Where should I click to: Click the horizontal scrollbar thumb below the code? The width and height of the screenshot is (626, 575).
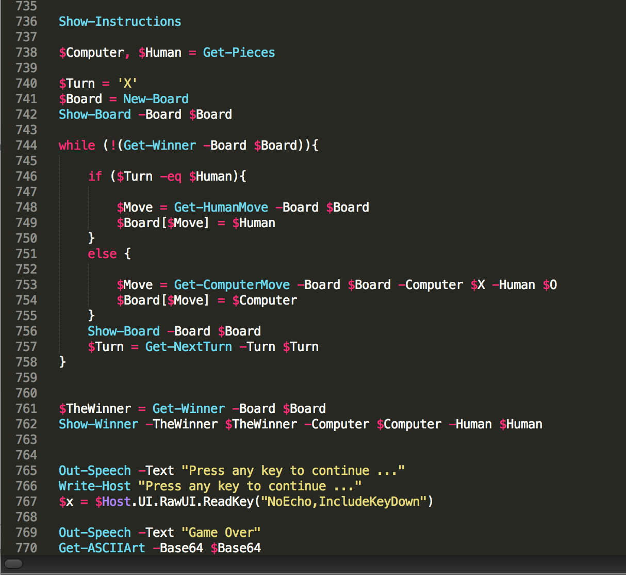click(x=13, y=564)
